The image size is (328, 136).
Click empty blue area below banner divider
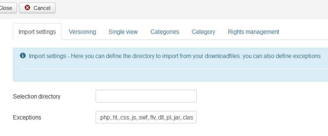click(x=174, y=75)
